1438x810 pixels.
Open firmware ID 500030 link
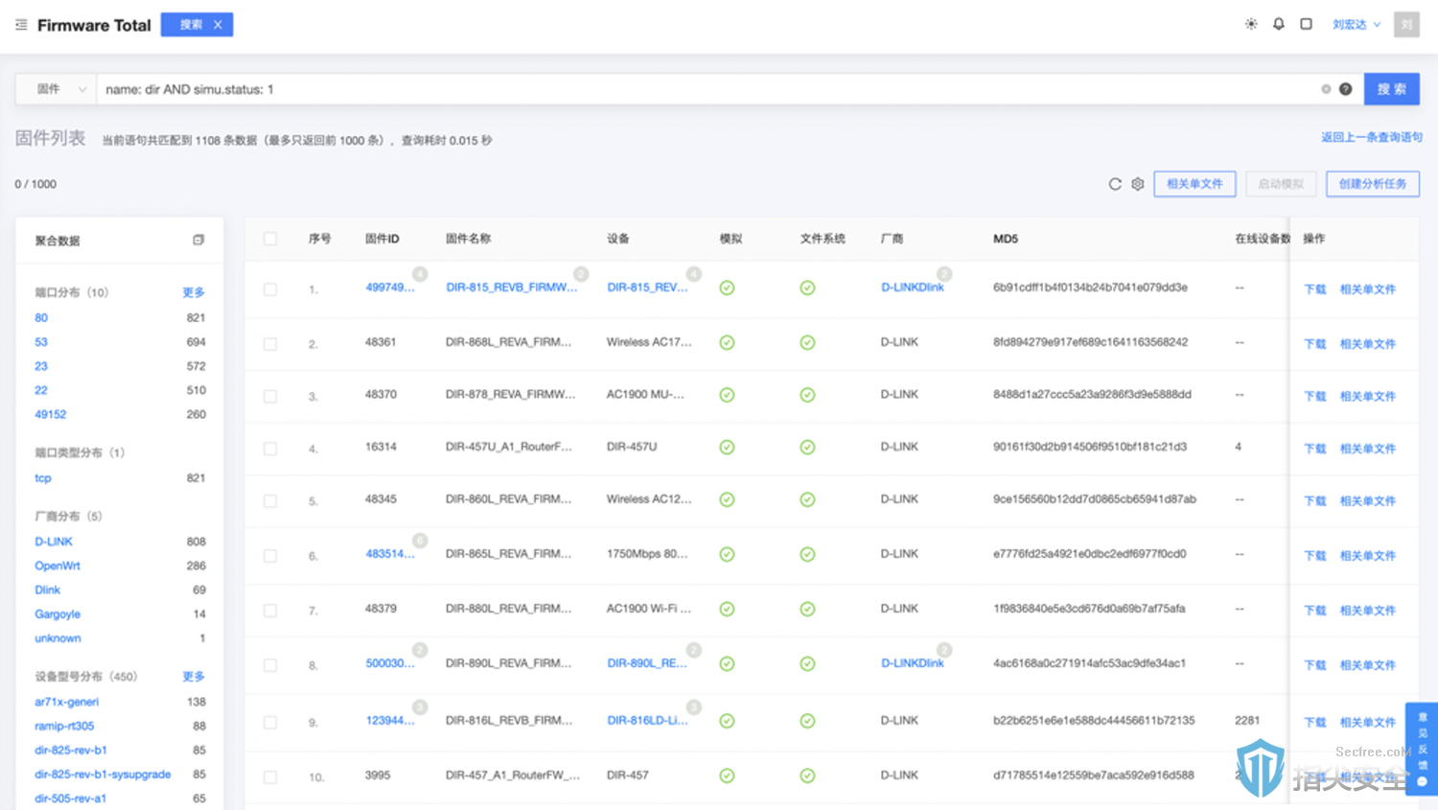390,663
